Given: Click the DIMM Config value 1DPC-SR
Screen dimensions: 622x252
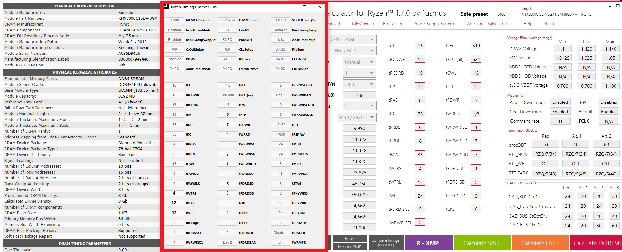Looking at the screenshot, I should coord(228,20).
